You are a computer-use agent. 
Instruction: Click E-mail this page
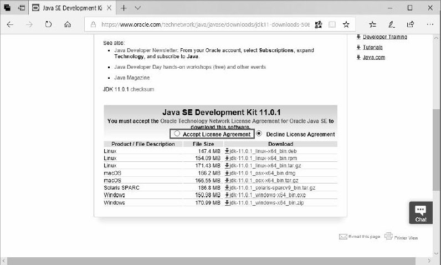[364, 237]
